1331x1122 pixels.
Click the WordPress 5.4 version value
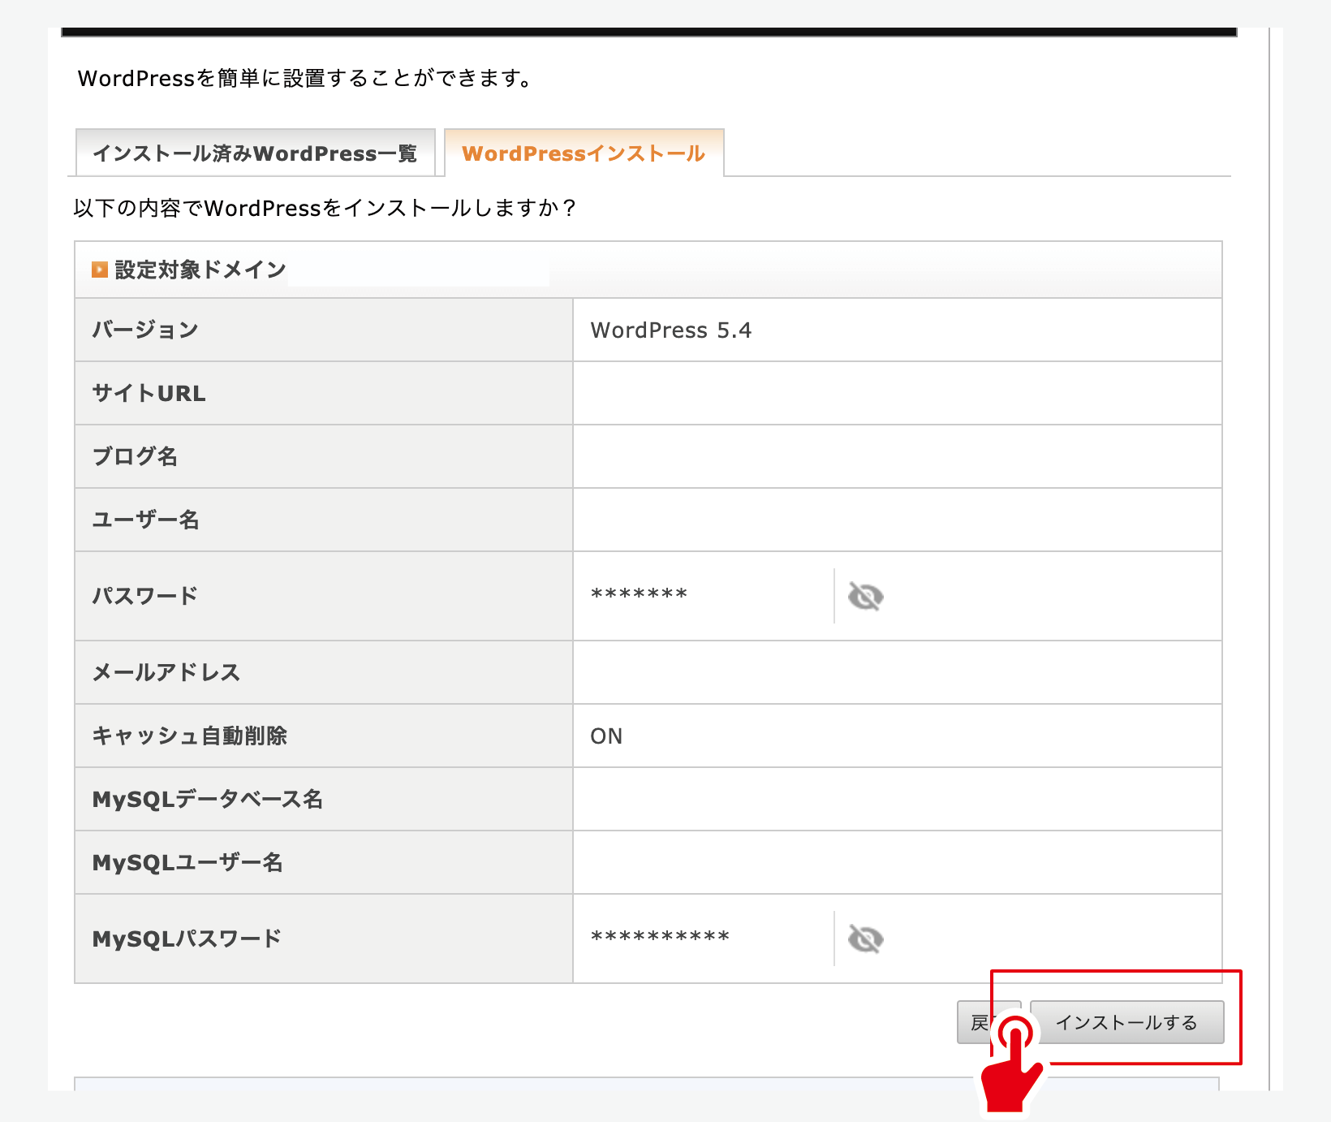(670, 330)
